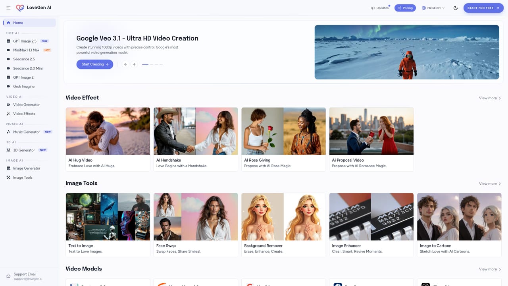Click Start Creating in the Veo banner
Image resolution: width=508 pixels, height=286 pixels.
95,64
